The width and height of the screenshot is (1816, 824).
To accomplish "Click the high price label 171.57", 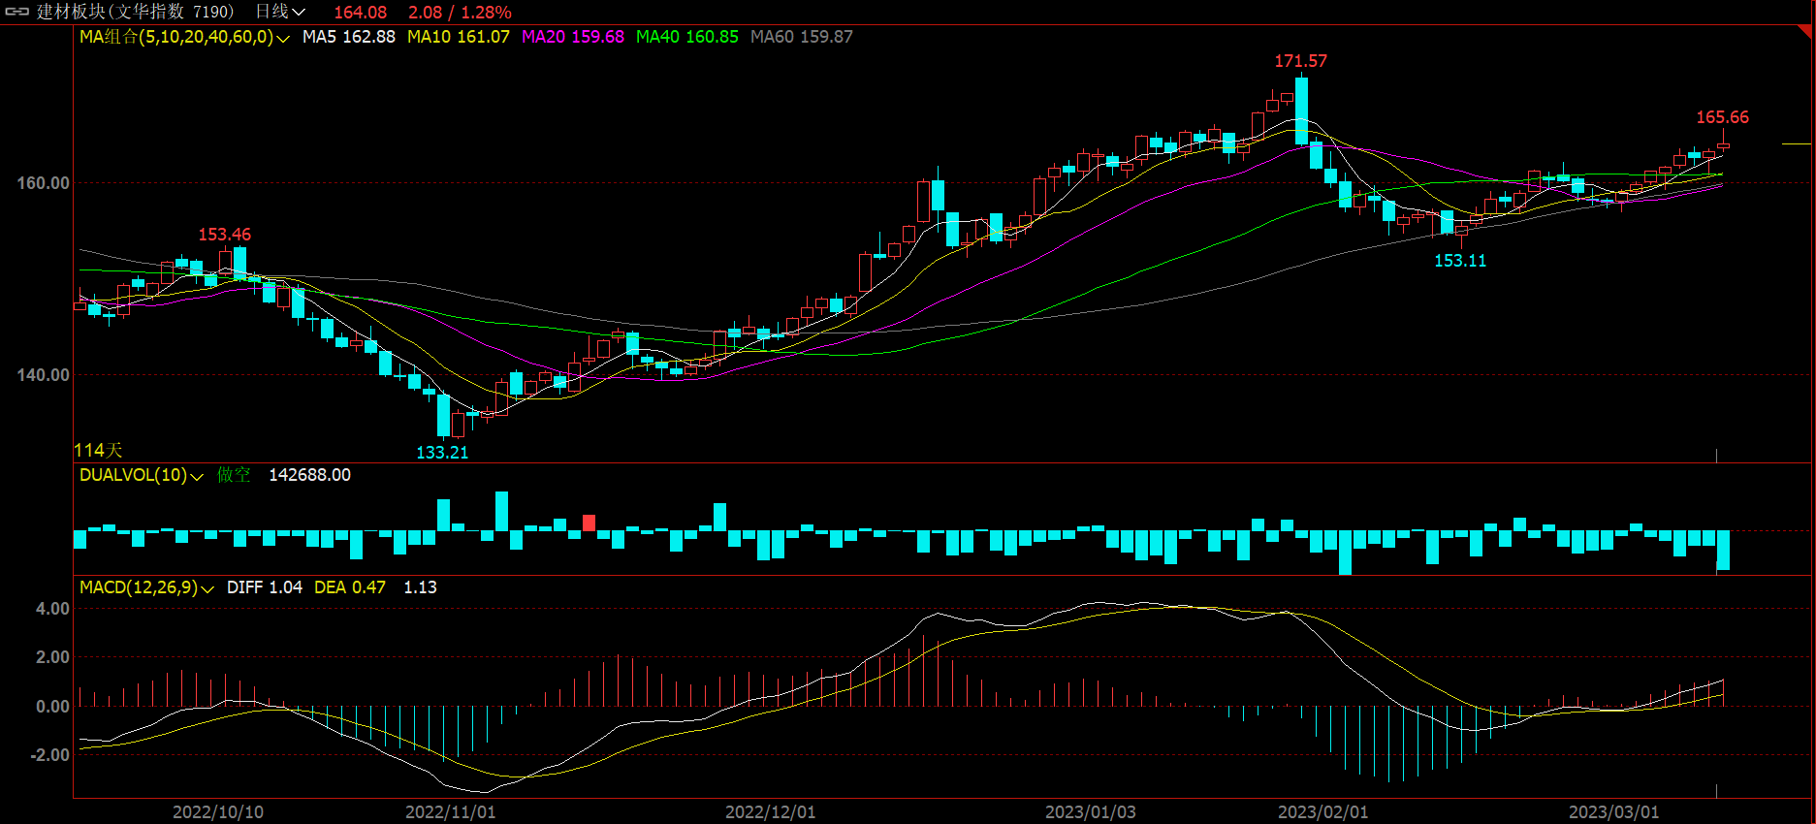I will (1300, 61).
